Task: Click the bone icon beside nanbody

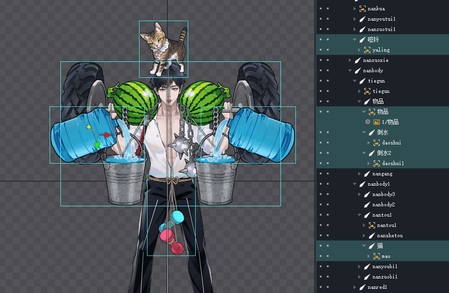Action: tap(358, 71)
